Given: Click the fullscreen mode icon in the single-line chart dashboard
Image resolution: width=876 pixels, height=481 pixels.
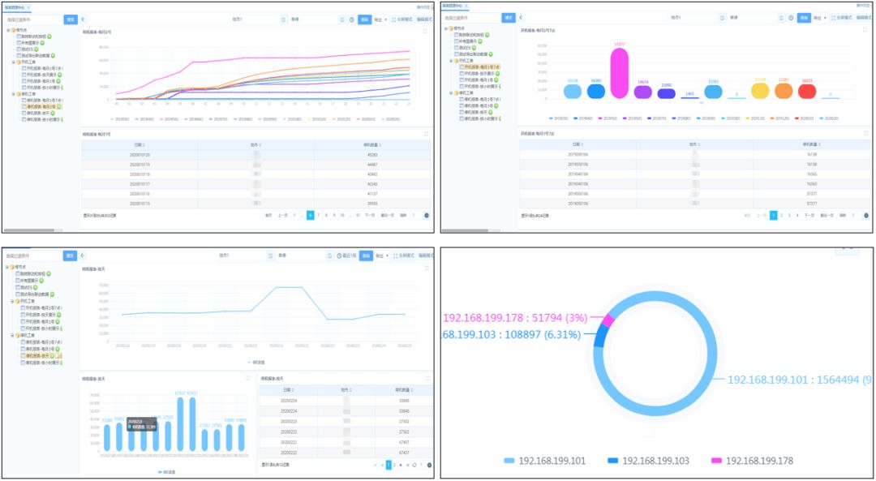Looking at the screenshot, I should [x=394, y=256].
